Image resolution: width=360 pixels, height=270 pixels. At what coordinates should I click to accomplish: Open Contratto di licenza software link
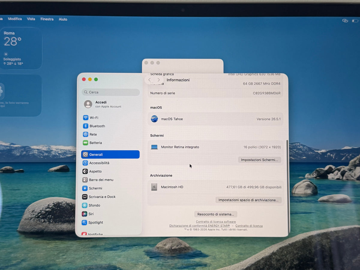click(x=216, y=222)
